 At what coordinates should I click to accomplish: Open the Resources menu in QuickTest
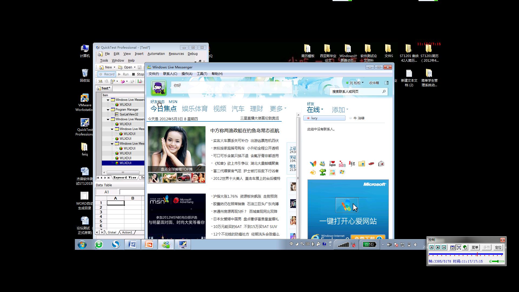point(176,54)
